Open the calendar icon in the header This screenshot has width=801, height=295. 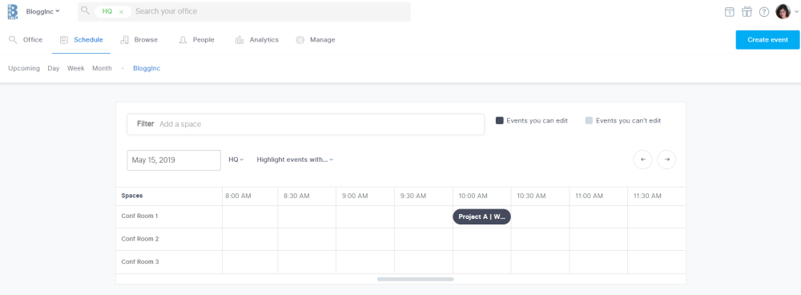[730, 12]
